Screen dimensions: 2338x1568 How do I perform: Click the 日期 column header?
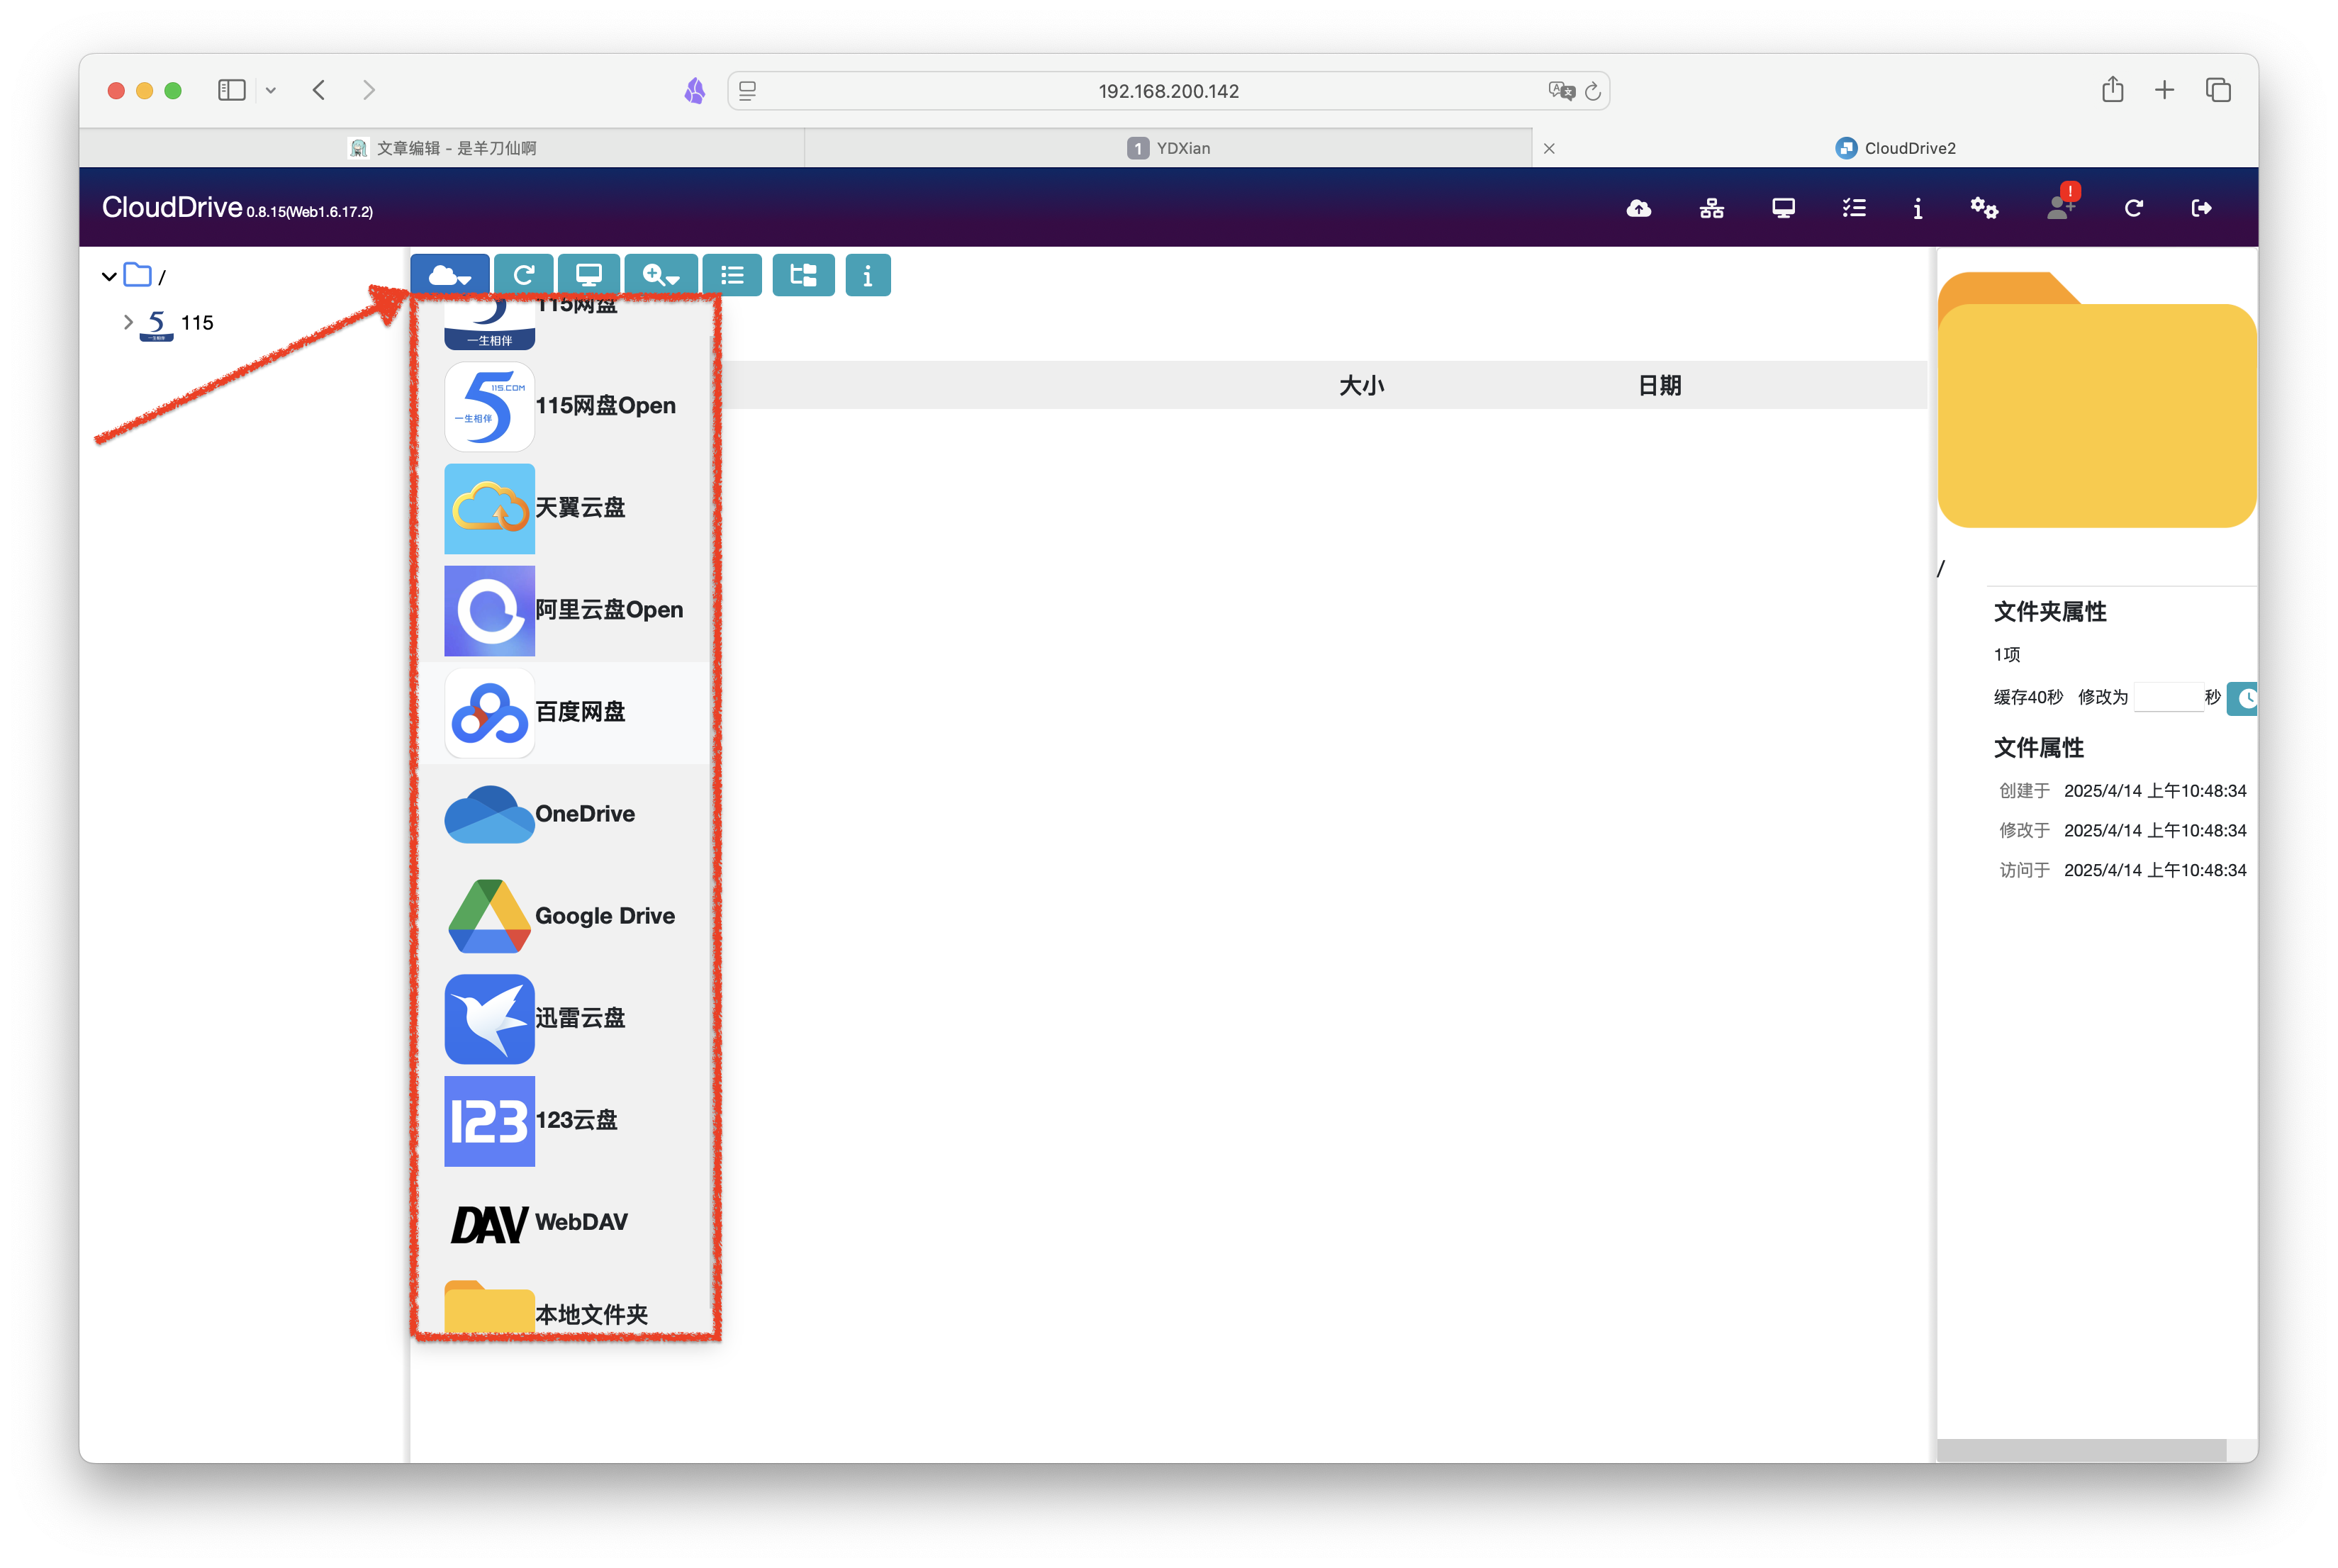click(x=1660, y=385)
